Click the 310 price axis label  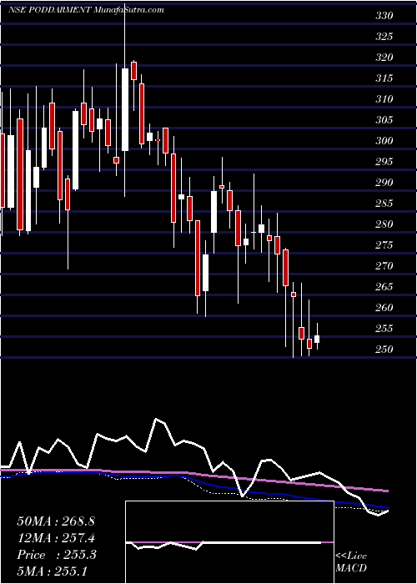[384, 99]
